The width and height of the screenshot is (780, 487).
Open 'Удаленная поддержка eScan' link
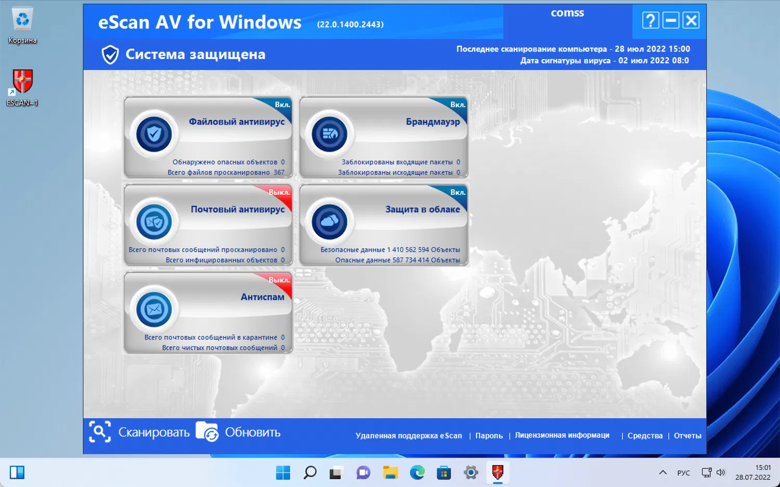coord(409,436)
